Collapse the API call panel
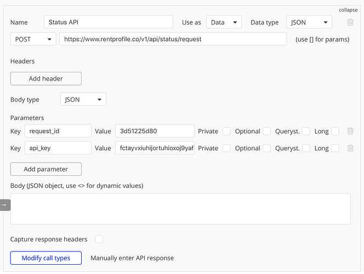364x274 pixels. [348, 10]
